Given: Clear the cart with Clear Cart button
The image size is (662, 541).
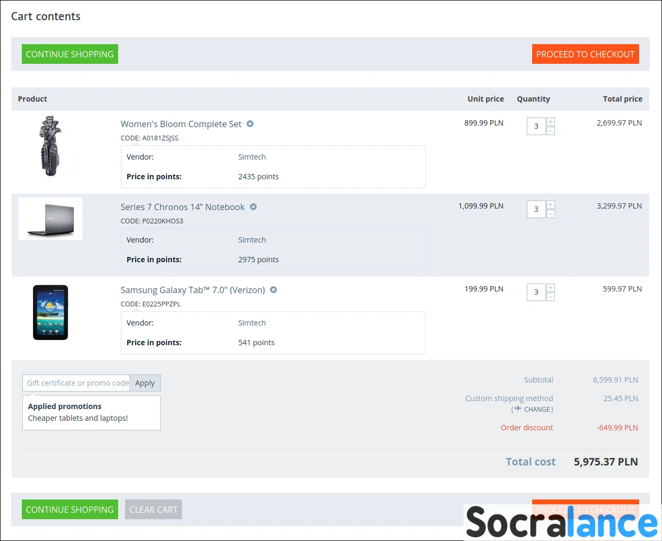Looking at the screenshot, I should 153,510.
